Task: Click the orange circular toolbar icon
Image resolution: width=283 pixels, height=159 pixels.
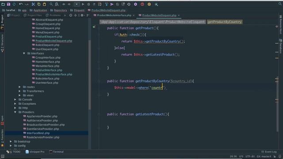Action: [149, 4]
